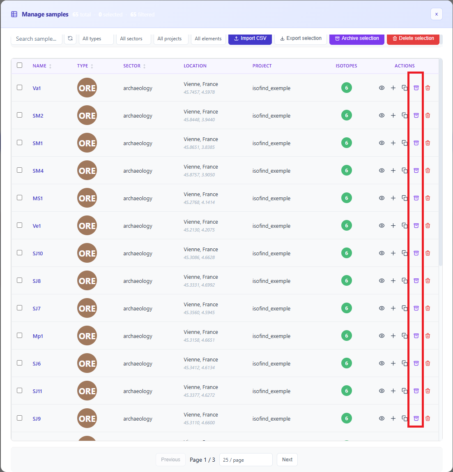
Task: Expand the 25 per page selector
Action: click(246, 459)
